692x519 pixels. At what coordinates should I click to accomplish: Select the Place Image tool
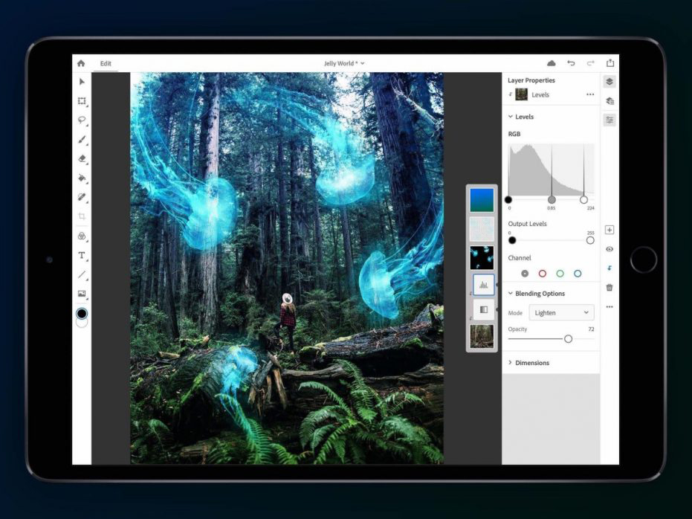(x=82, y=294)
